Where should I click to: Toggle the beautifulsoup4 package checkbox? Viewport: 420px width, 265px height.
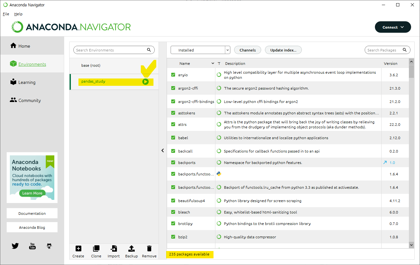(173, 201)
